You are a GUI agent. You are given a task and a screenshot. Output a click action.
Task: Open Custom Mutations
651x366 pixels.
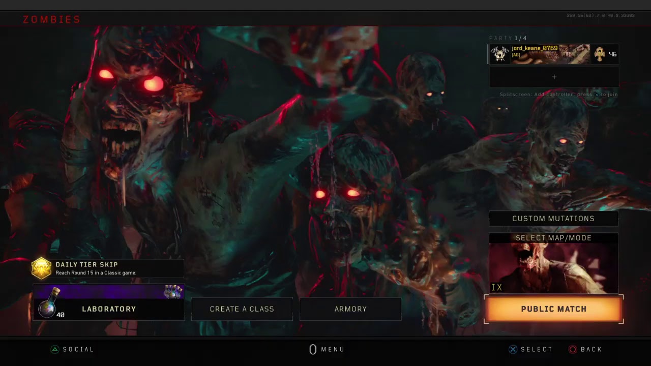coord(553,219)
